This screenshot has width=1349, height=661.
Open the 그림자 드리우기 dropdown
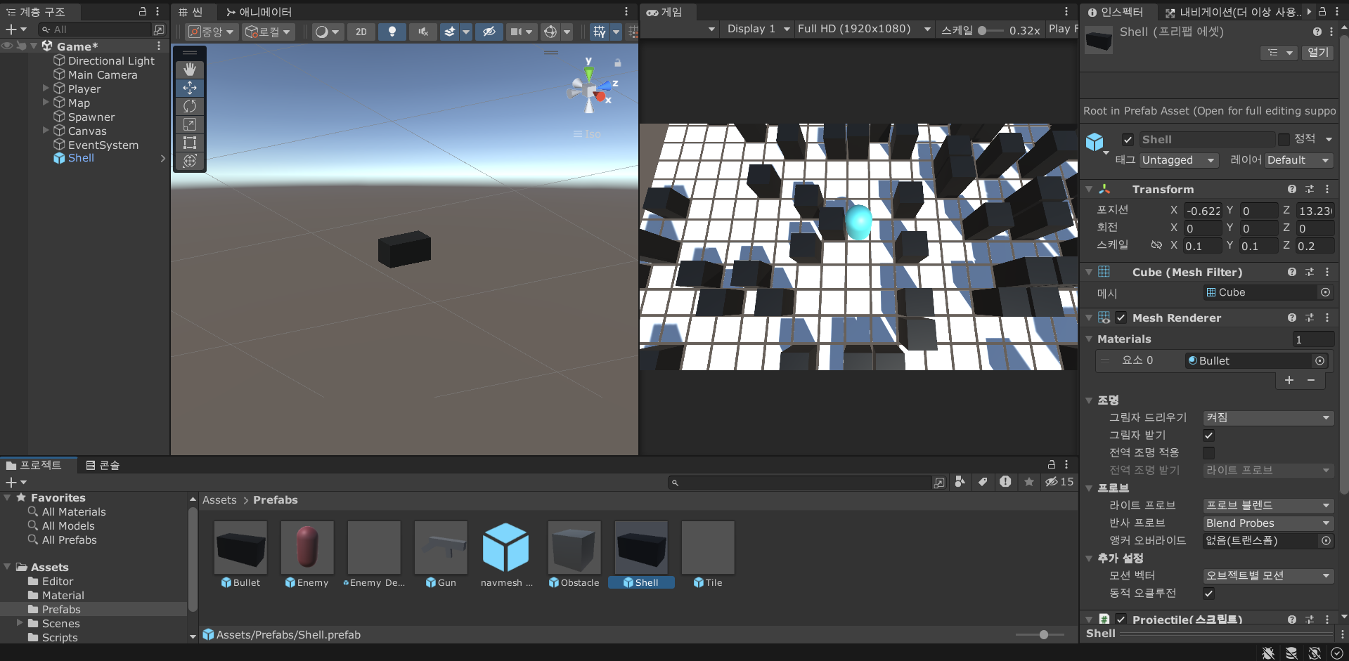[1268, 418]
